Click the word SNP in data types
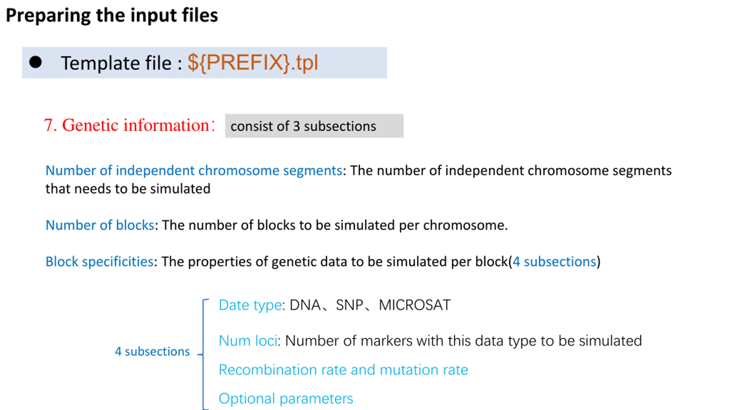This screenshot has height=410, width=730. pos(350,305)
